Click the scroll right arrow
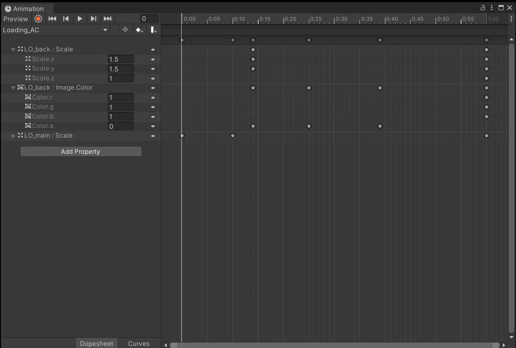Image resolution: width=516 pixels, height=348 pixels. pos(504,345)
